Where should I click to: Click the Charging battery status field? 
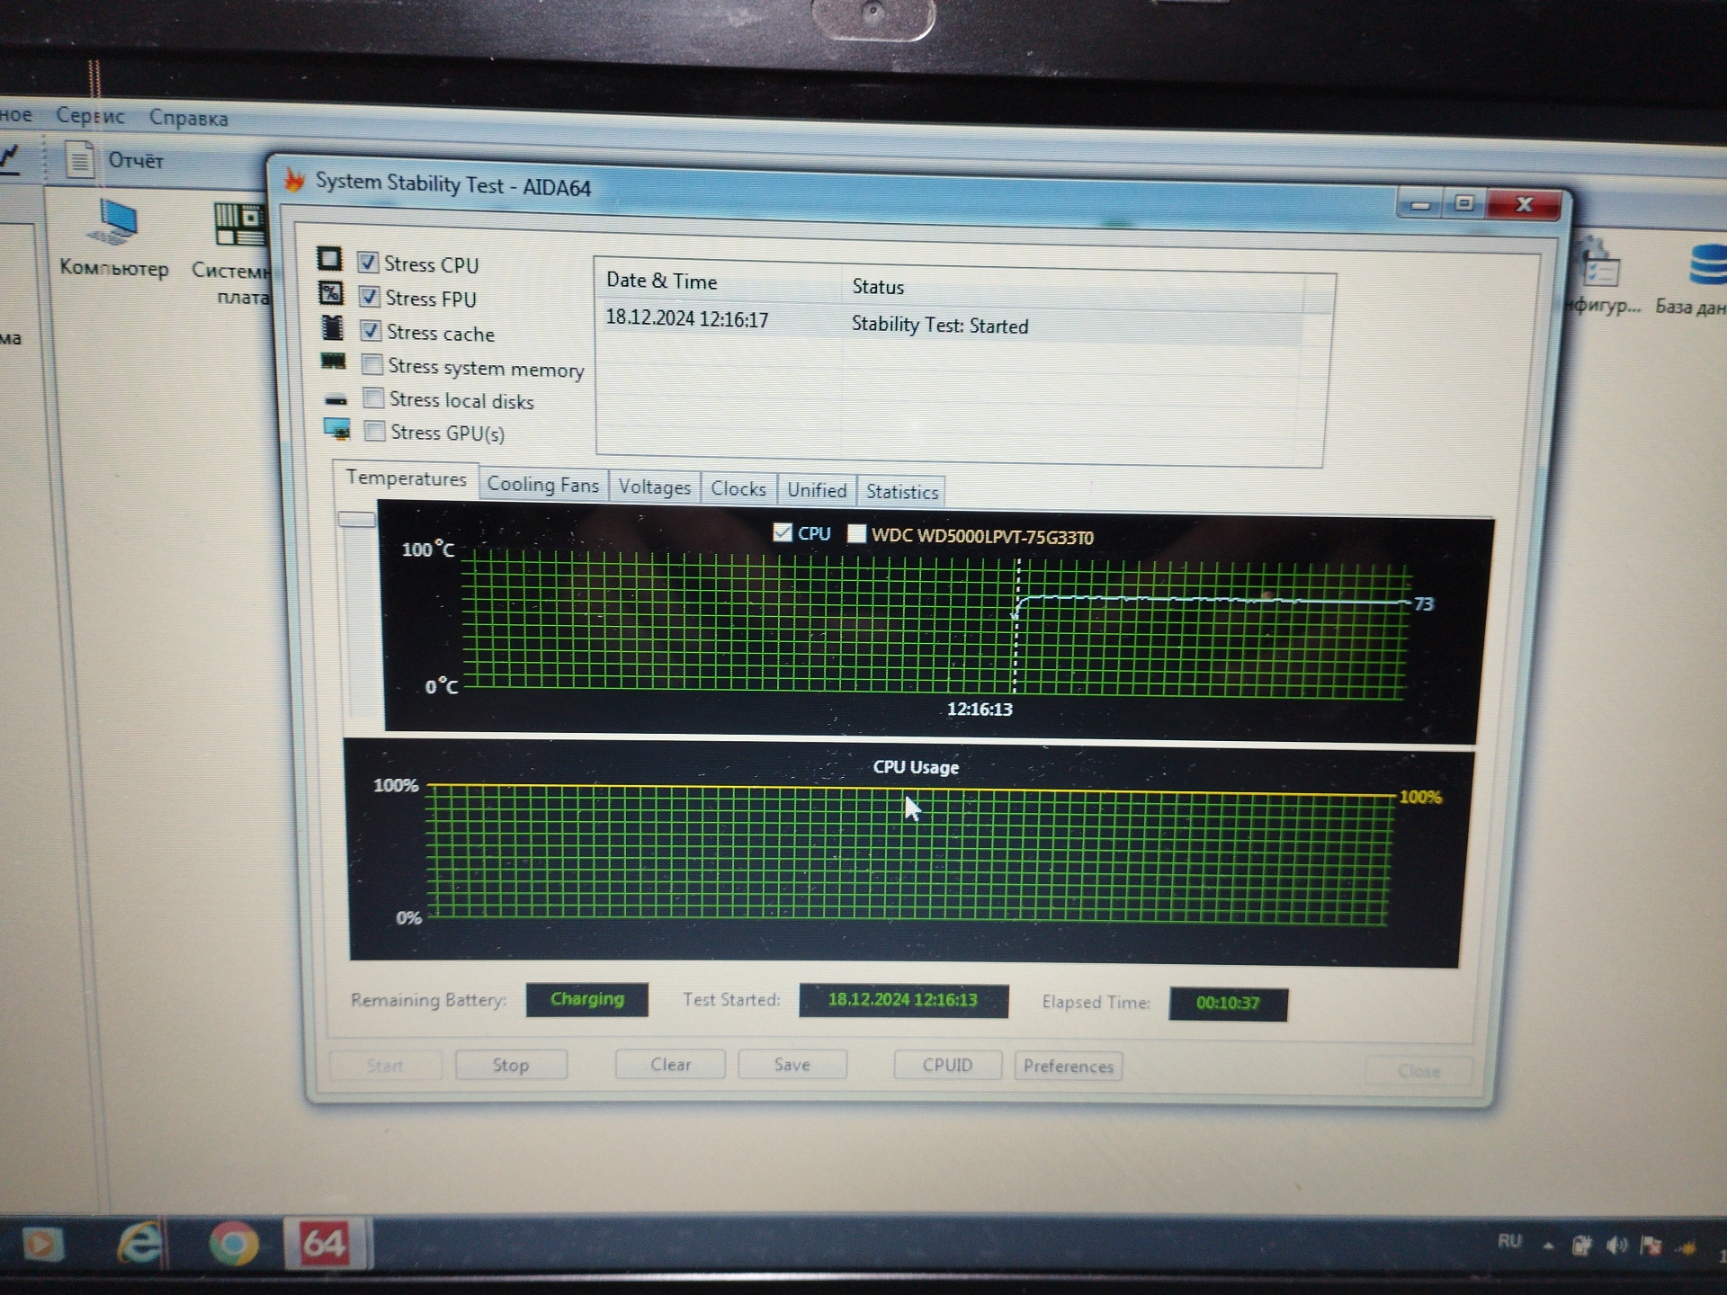(x=587, y=999)
